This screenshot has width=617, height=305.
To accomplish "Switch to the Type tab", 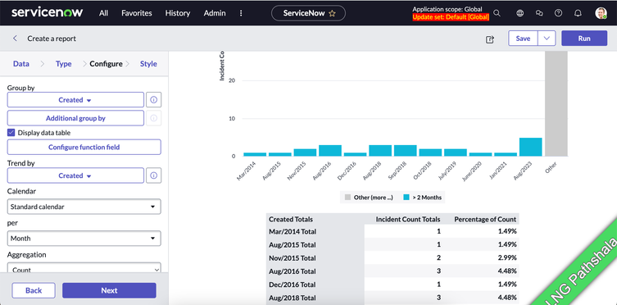I will 63,64.
